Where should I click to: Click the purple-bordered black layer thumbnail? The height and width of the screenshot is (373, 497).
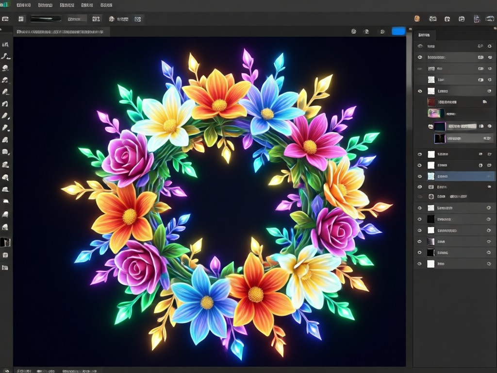coord(440,138)
